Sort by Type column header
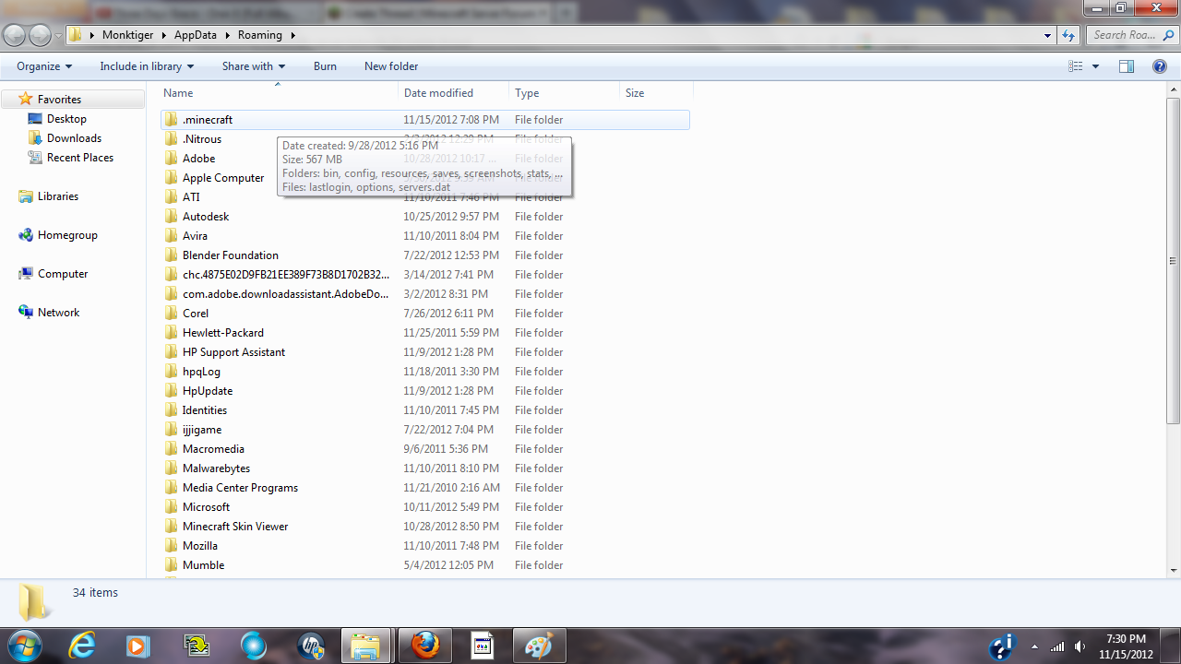This screenshot has width=1181, height=664. click(x=565, y=93)
